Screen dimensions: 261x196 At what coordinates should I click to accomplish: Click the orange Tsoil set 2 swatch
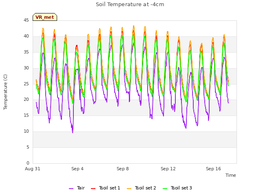[129, 189]
